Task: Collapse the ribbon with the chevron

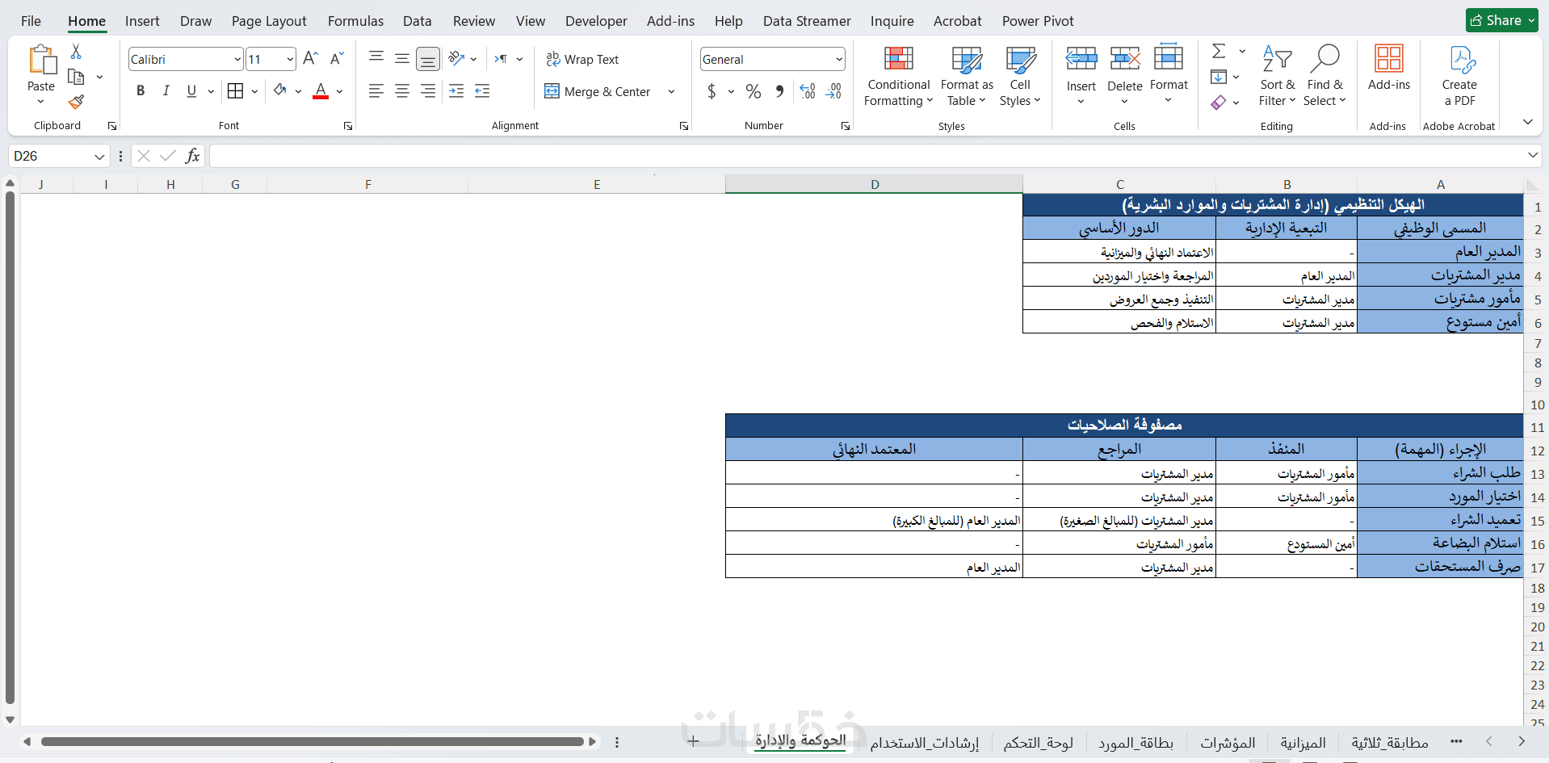Action: click(x=1527, y=122)
